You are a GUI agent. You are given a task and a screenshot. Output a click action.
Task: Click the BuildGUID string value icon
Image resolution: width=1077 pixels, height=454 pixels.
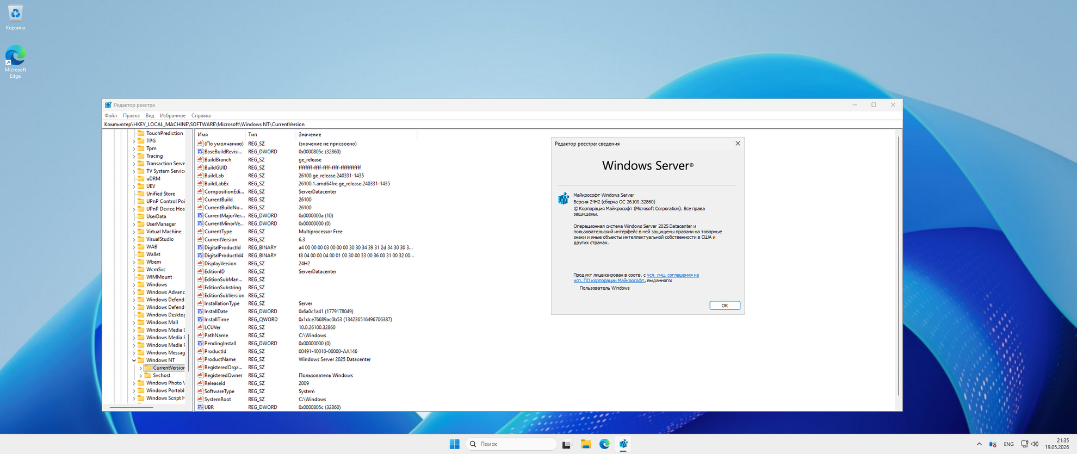tap(200, 167)
